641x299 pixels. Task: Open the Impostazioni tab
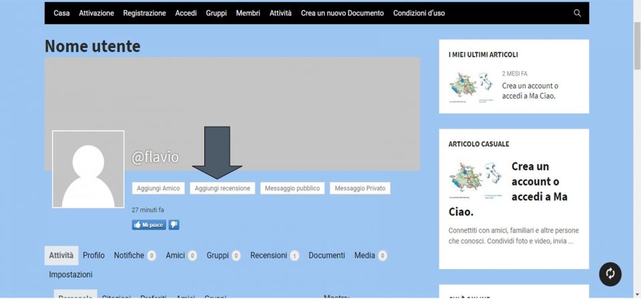click(x=71, y=275)
